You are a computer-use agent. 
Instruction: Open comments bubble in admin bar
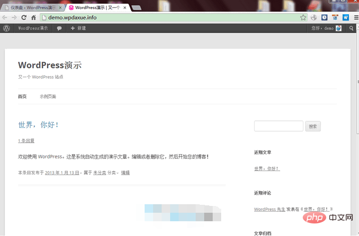pyautogui.click(x=59, y=28)
